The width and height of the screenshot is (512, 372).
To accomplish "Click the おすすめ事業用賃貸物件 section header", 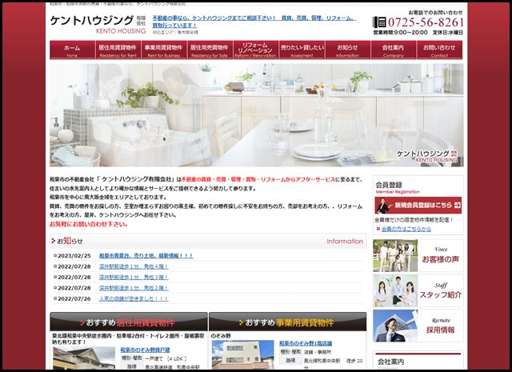I will [288, 322].
